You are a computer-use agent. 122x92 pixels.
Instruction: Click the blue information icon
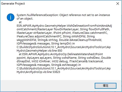pos(11,17)
